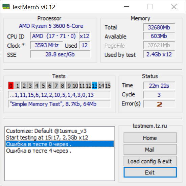
Task: Click the Clock value 3593 MHz
Action: [47, 45]
